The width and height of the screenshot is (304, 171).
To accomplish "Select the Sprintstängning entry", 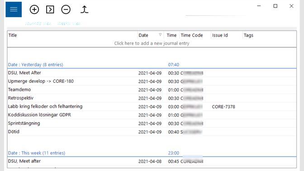I will (x=152, y=123).
